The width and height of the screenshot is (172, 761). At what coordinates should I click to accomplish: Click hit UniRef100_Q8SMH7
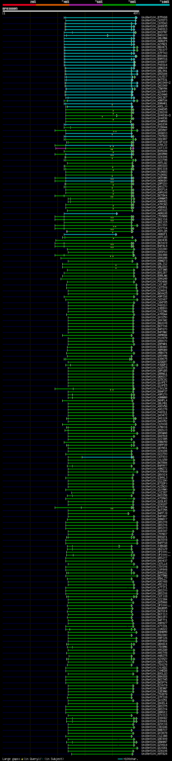[x=154, y=130]
